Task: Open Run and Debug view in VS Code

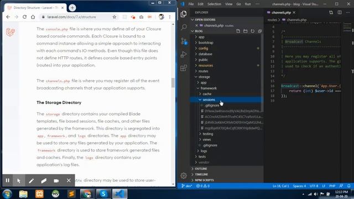Action: (x=184, y=54)
